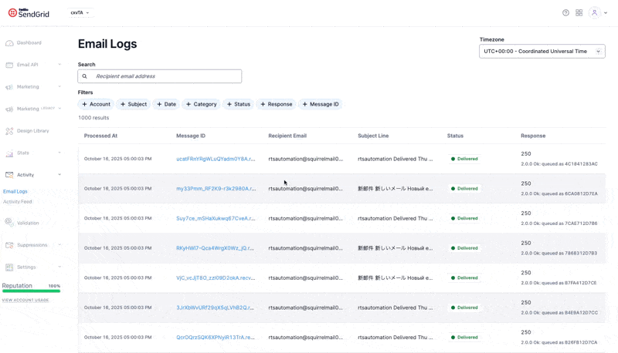Open Activity Feed in the sidebar
The image size is (618, 353).
18,202
